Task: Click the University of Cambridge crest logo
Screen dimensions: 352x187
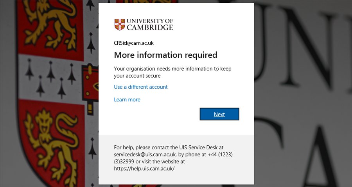Action: pyautogui.click(x=120, y=25)
